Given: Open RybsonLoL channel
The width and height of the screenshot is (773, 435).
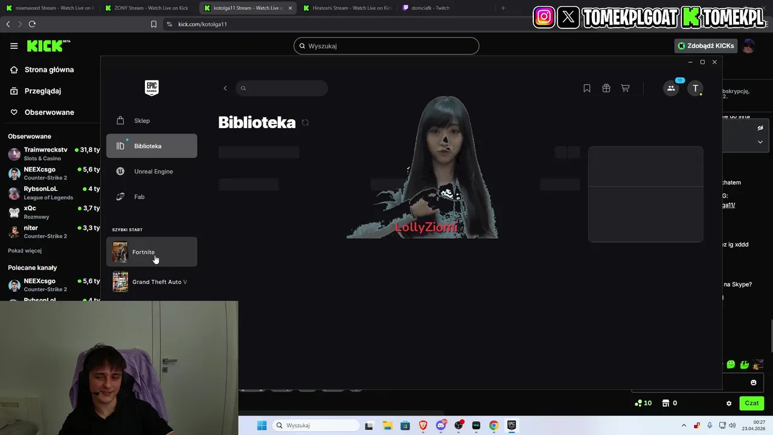Looking at the screenshot, I should coord(53,193).
